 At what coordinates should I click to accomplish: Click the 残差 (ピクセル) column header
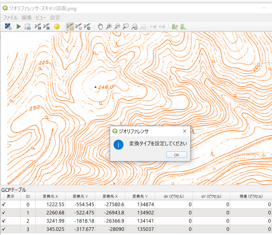coord(251,196)
